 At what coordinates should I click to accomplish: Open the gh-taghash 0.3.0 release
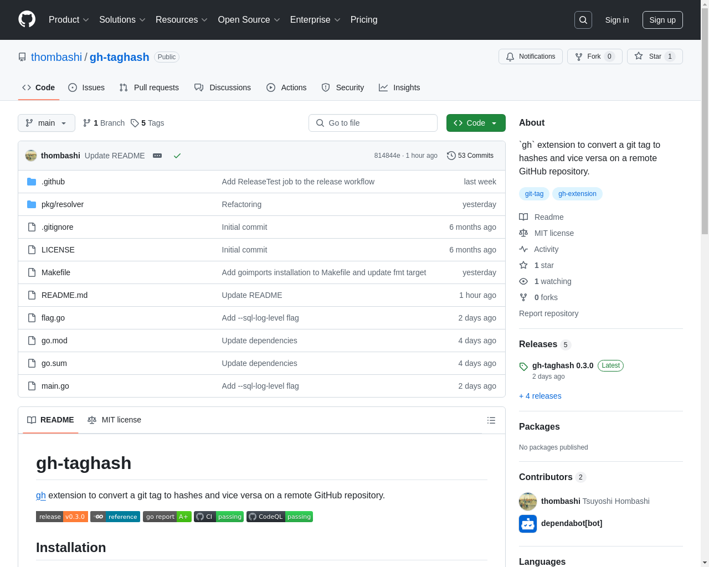[563, 365]
